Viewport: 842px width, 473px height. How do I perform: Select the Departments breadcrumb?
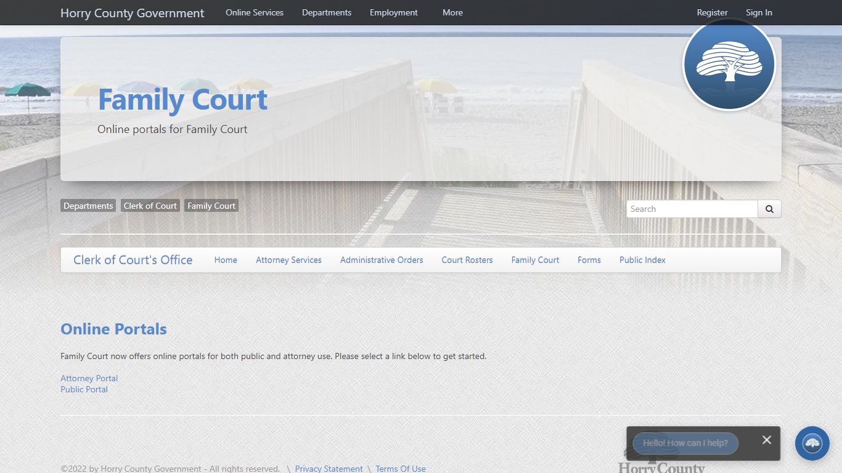pyautogui.click(x=88, y=206)
